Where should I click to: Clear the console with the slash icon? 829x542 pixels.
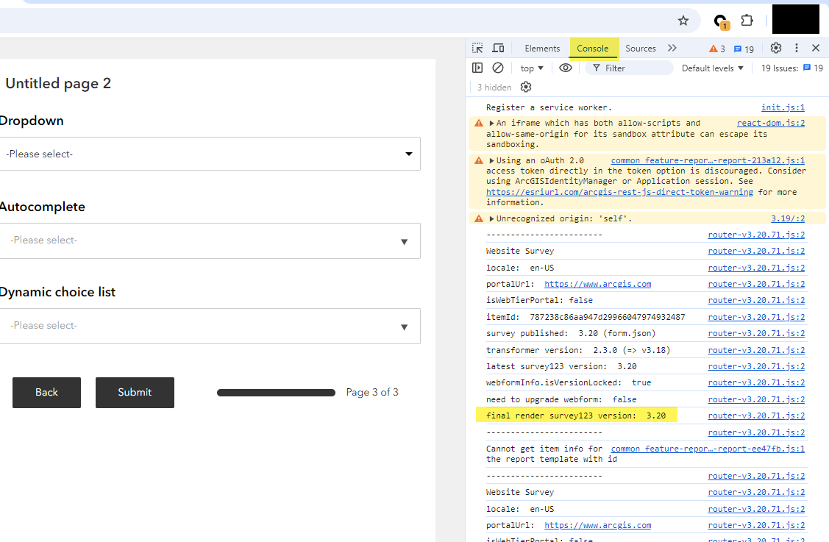(x=499, y=68)
